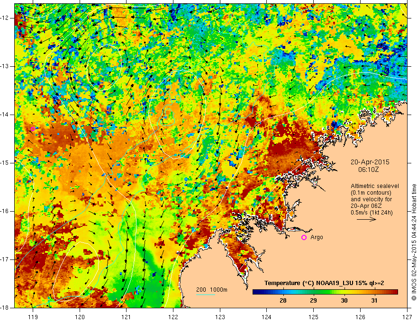Click the longitude axis label '126'
417x322 pixels.
(360, 317)
